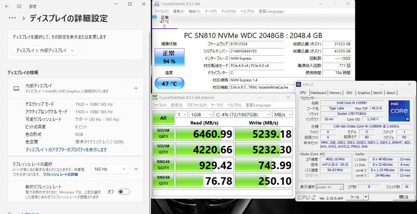Open CrystalDiskMark 設定(S) menu
This screenshot has width=417, height=214.
point(176,105)
